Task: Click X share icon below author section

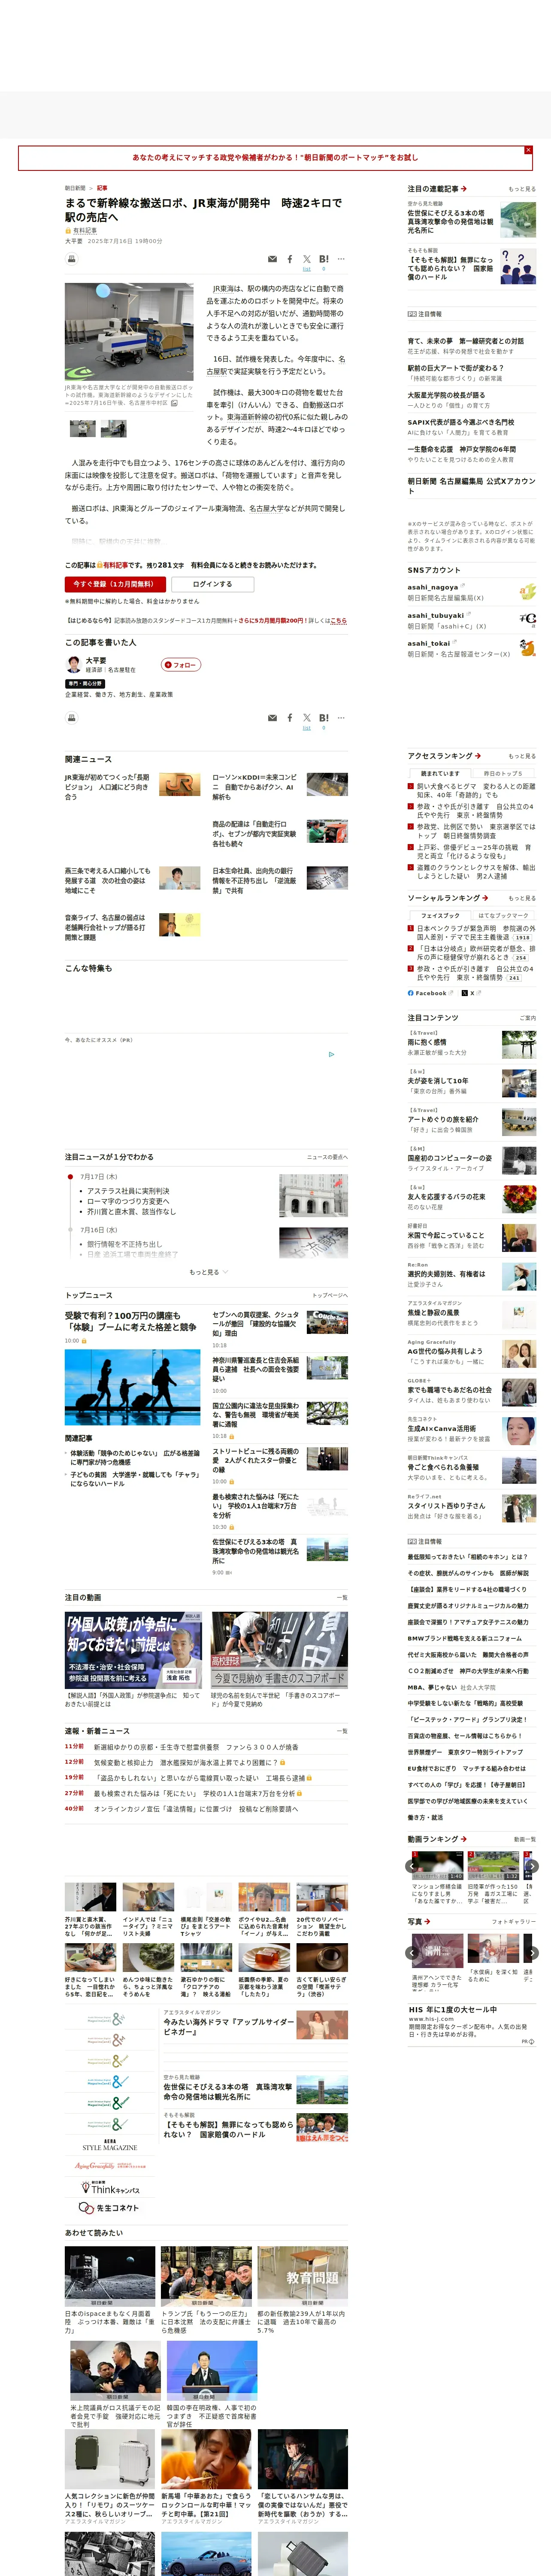Action: tap(307, 718)
